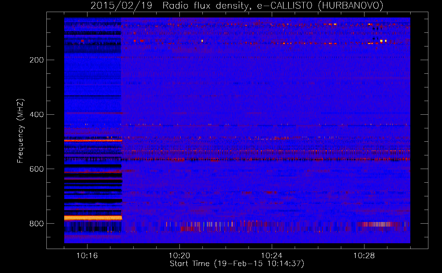This screenshot has width=442, height=273.
Task: Click the 10:16 time tick label
Action: tap(87, 256)
